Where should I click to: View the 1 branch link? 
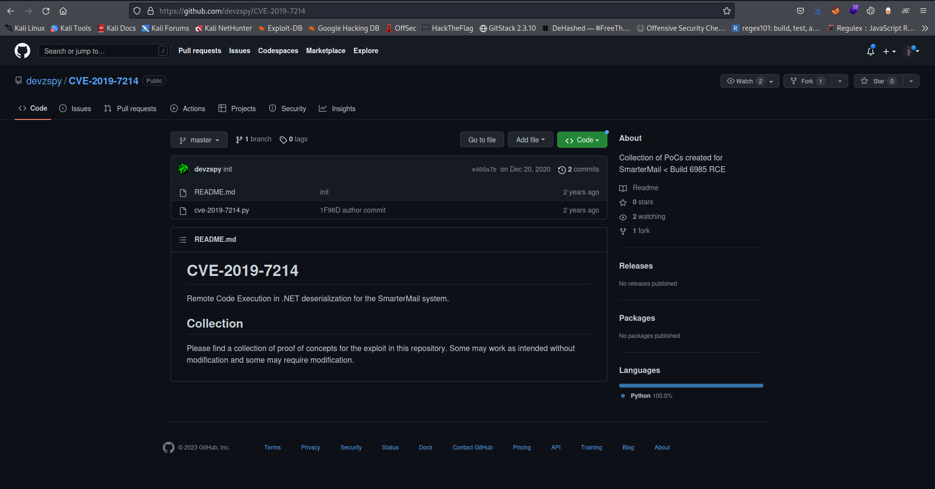(x=253, y=139)
